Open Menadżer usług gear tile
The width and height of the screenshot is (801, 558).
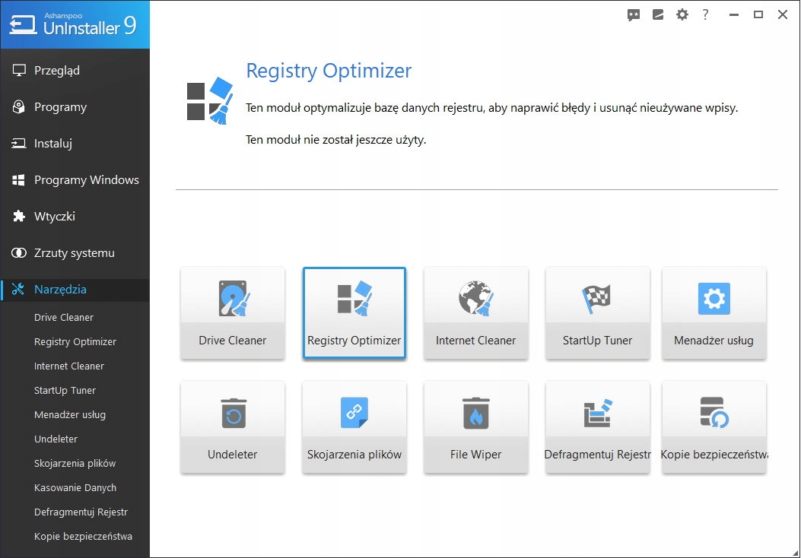[714, 312]
